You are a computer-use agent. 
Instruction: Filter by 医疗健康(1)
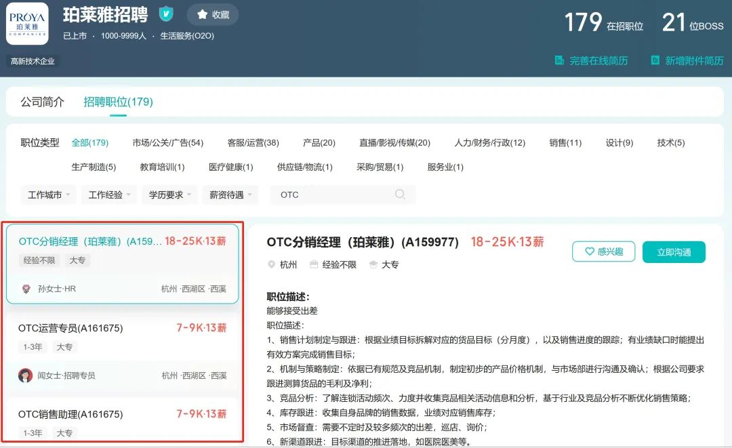pyautogui.click(x=230, y=167)
